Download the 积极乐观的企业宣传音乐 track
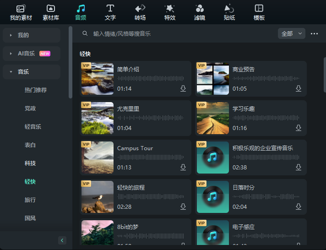Image resolution: width=326 pixels, height=250 pixels. tap(299, 167)
